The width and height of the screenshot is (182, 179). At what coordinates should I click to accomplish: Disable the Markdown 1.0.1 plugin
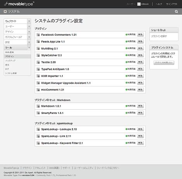pyautogui.click(x=140, y=106)
